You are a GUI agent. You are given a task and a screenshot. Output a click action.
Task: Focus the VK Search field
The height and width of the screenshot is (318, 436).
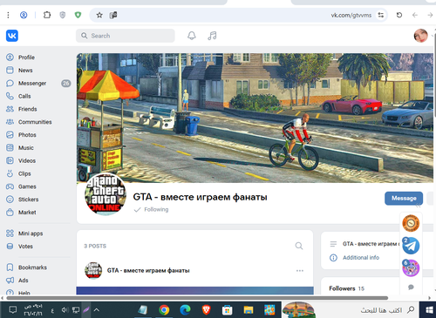[126, 36]
